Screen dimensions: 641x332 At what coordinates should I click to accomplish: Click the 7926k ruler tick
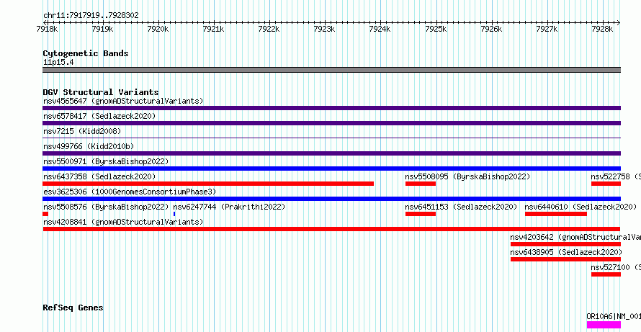tap(492, 29)
